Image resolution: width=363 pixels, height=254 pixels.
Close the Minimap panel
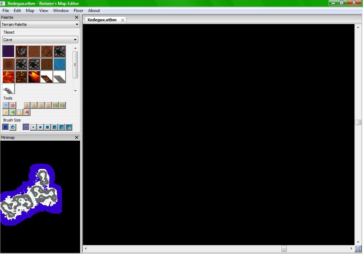(76, 137)
